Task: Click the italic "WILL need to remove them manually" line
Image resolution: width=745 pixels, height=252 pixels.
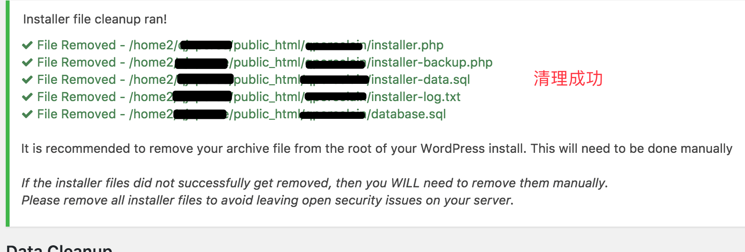Action: [x=314, y=183]
